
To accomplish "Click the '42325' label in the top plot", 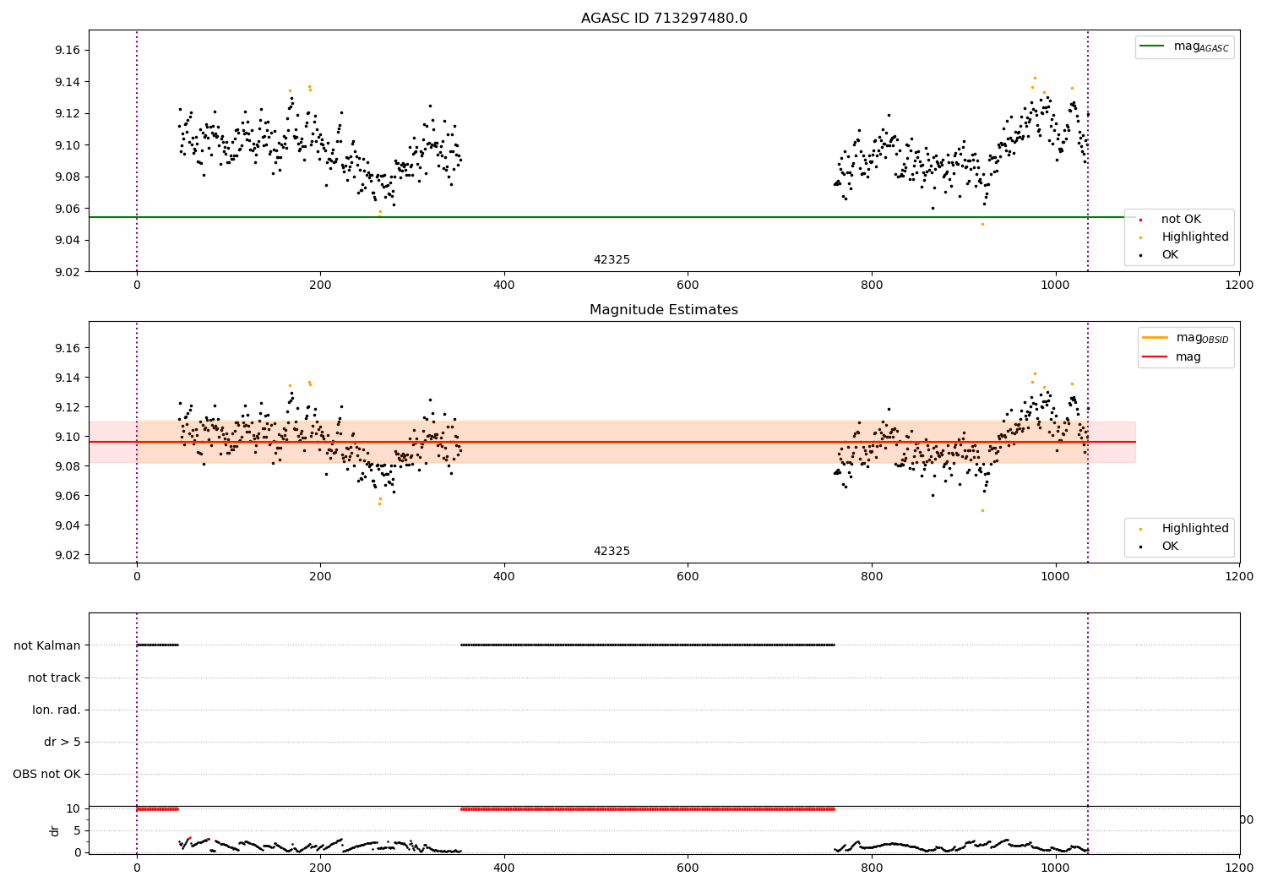I will [612, 260].
